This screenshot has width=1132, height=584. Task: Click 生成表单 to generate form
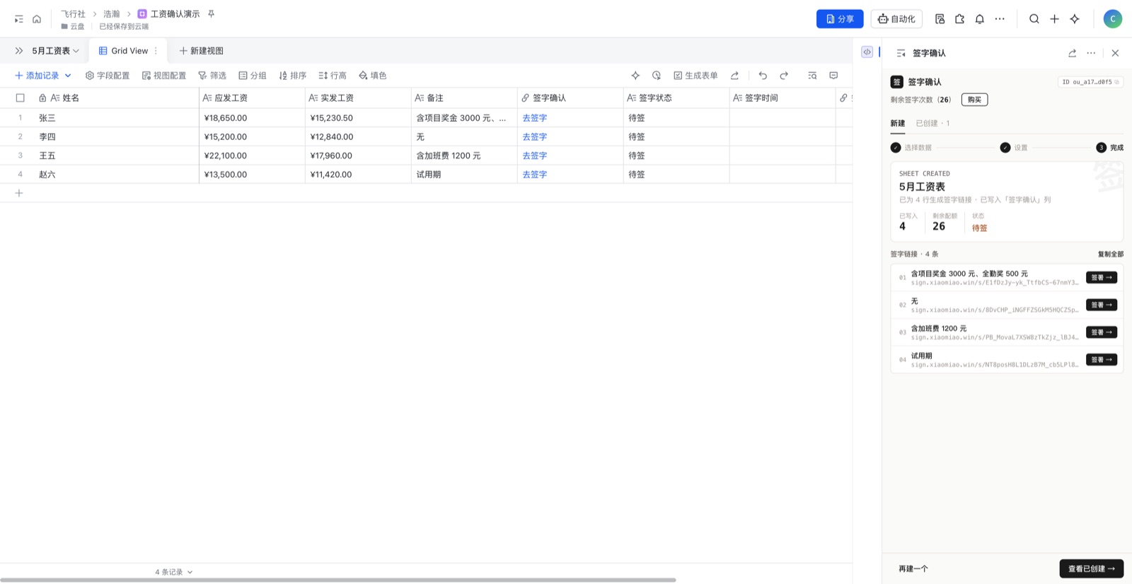[695, 76]
